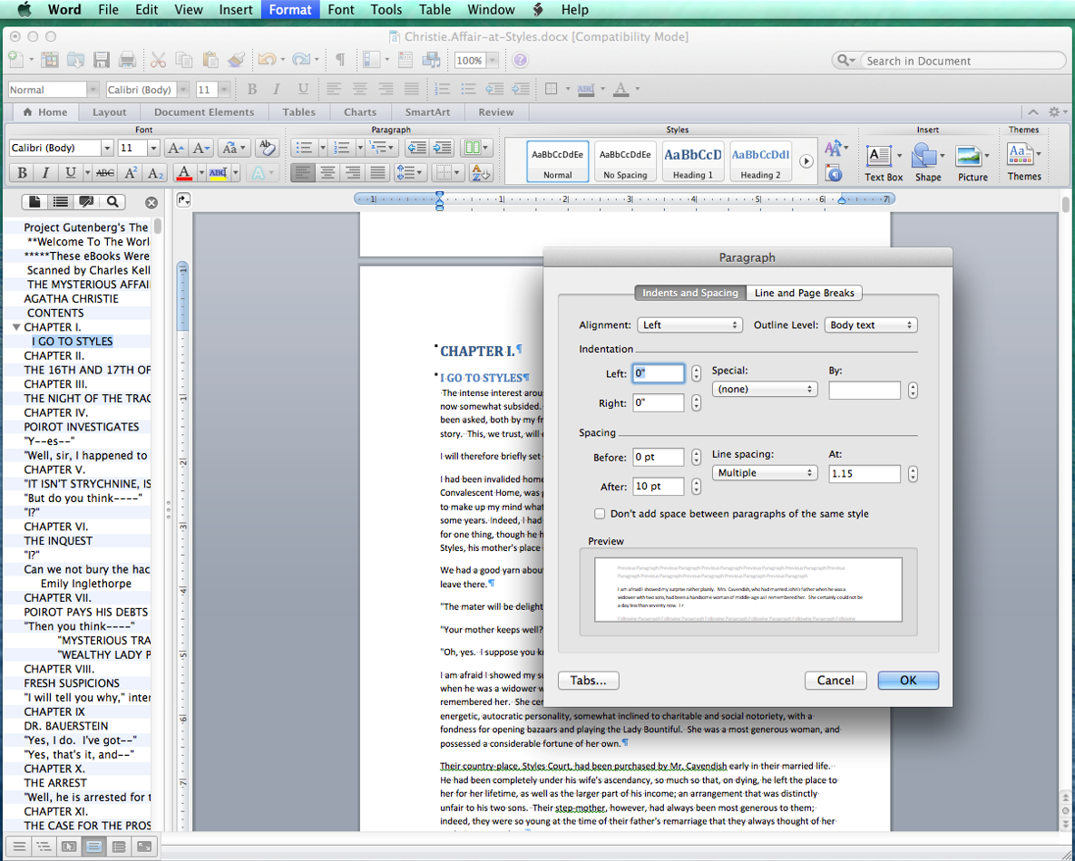Enable 'Don't add space between paragraphs' checkbox
The width and height of the screenshot is (1075, 861).
pyautogui.click(x=600, y=514)
